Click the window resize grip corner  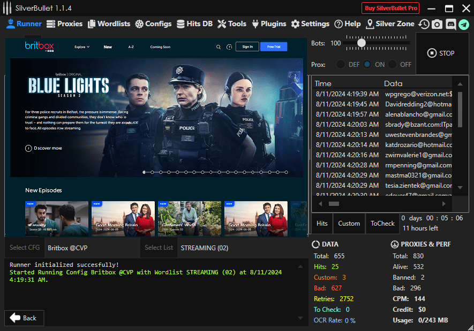pyautogui.click(x=470, y=328)
